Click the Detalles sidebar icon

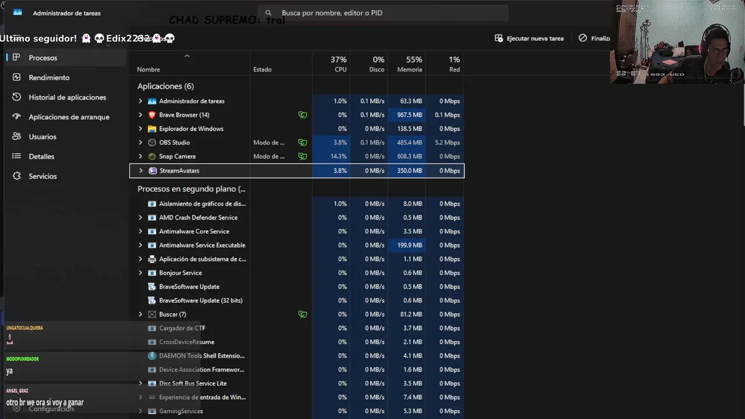16,157
